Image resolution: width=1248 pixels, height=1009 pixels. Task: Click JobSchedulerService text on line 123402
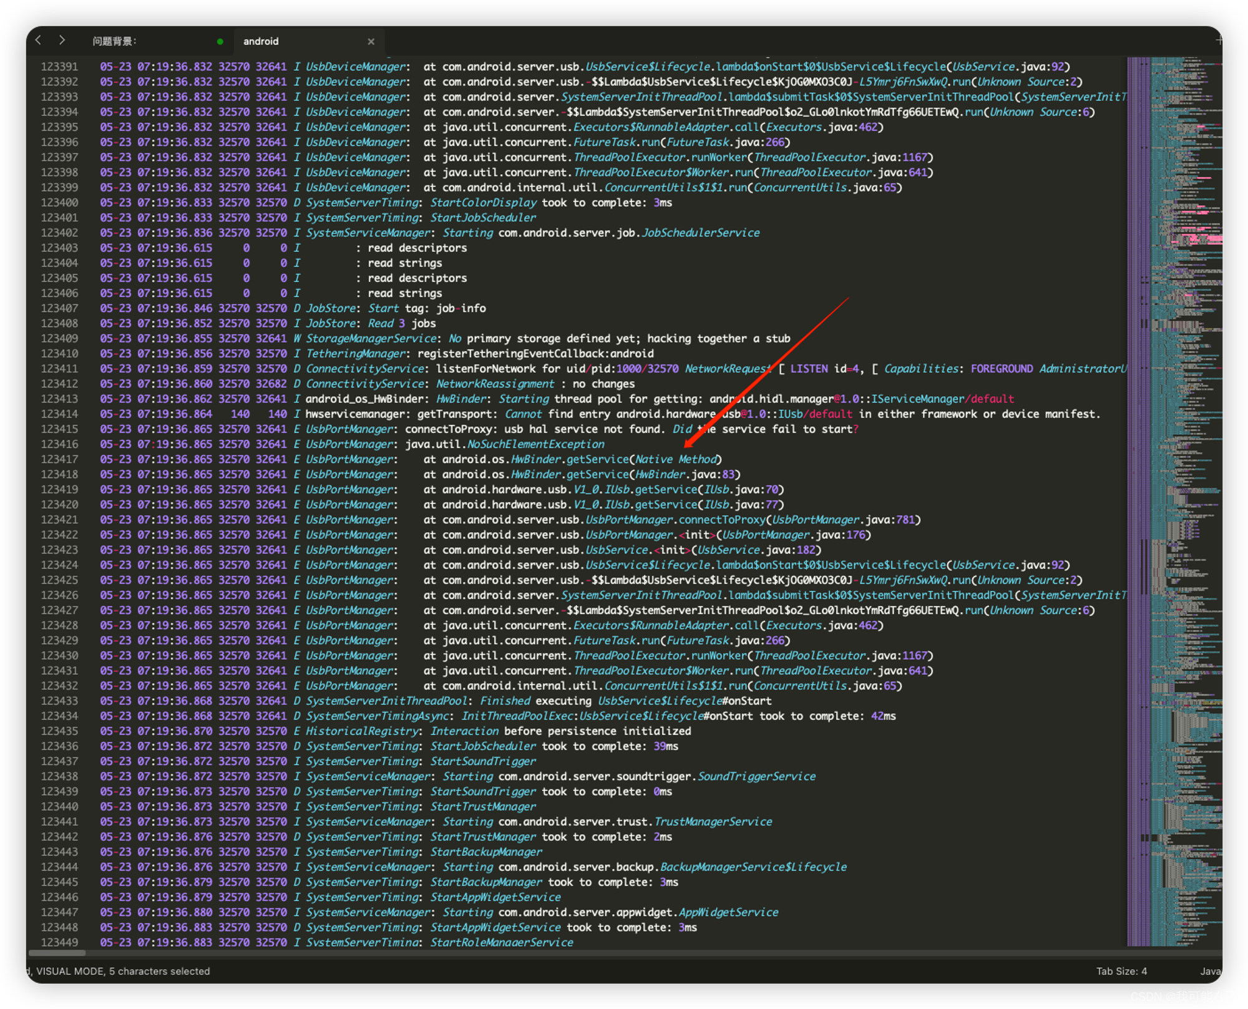point(700,233)
